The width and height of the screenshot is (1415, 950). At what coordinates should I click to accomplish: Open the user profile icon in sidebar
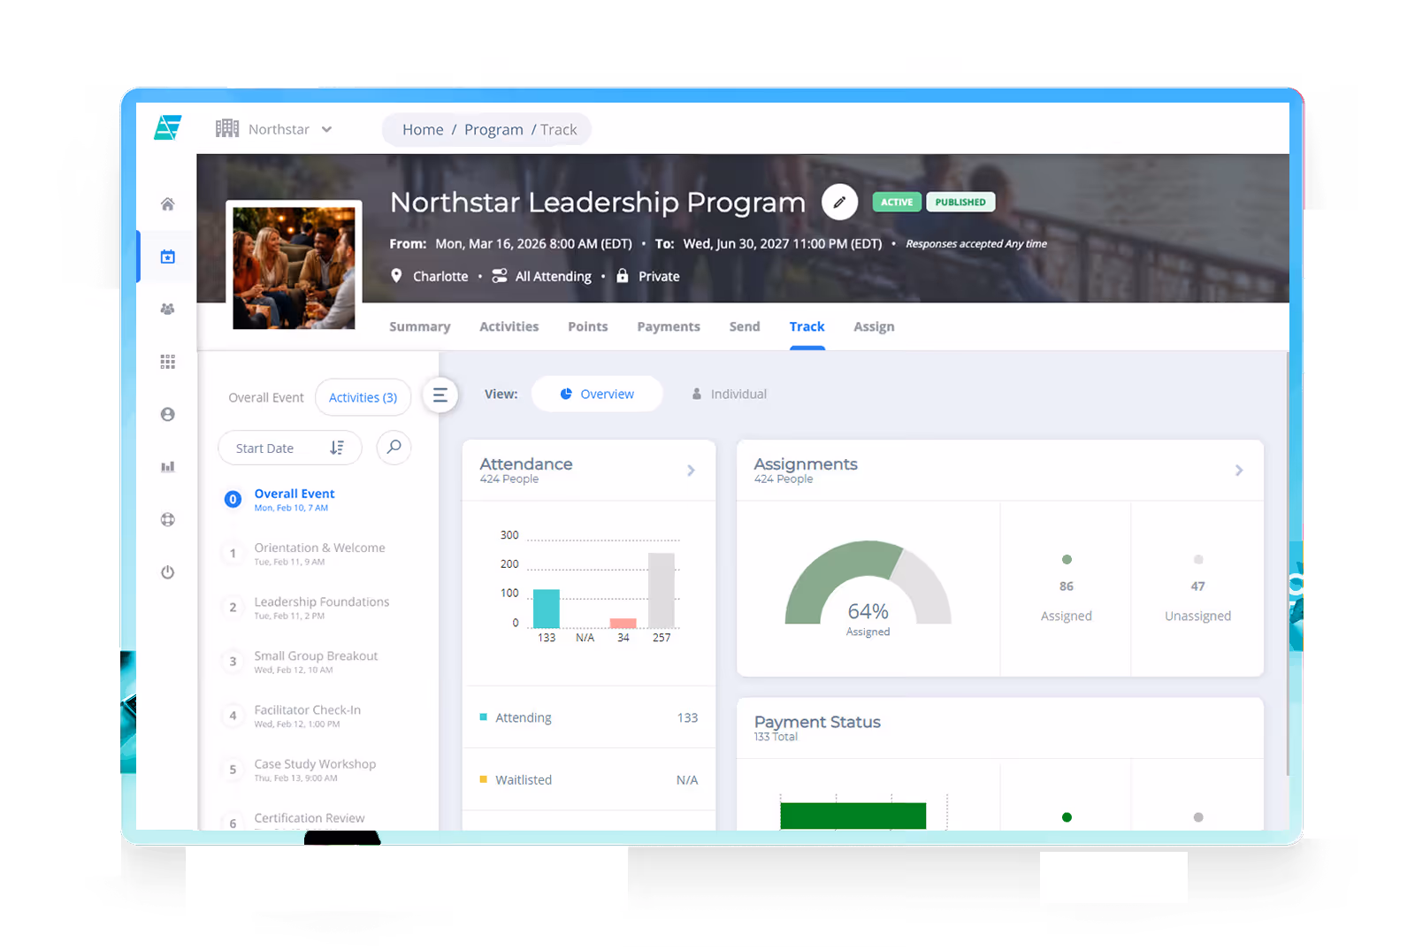(167, 413)
